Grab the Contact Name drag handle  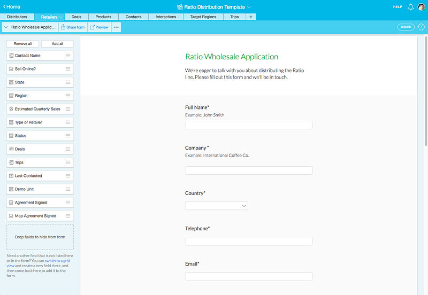point(68,56)
